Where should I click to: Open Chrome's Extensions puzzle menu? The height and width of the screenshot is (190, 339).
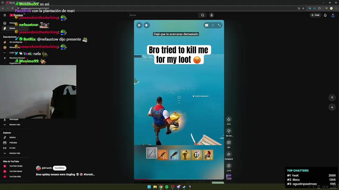[x=319, y=8]
